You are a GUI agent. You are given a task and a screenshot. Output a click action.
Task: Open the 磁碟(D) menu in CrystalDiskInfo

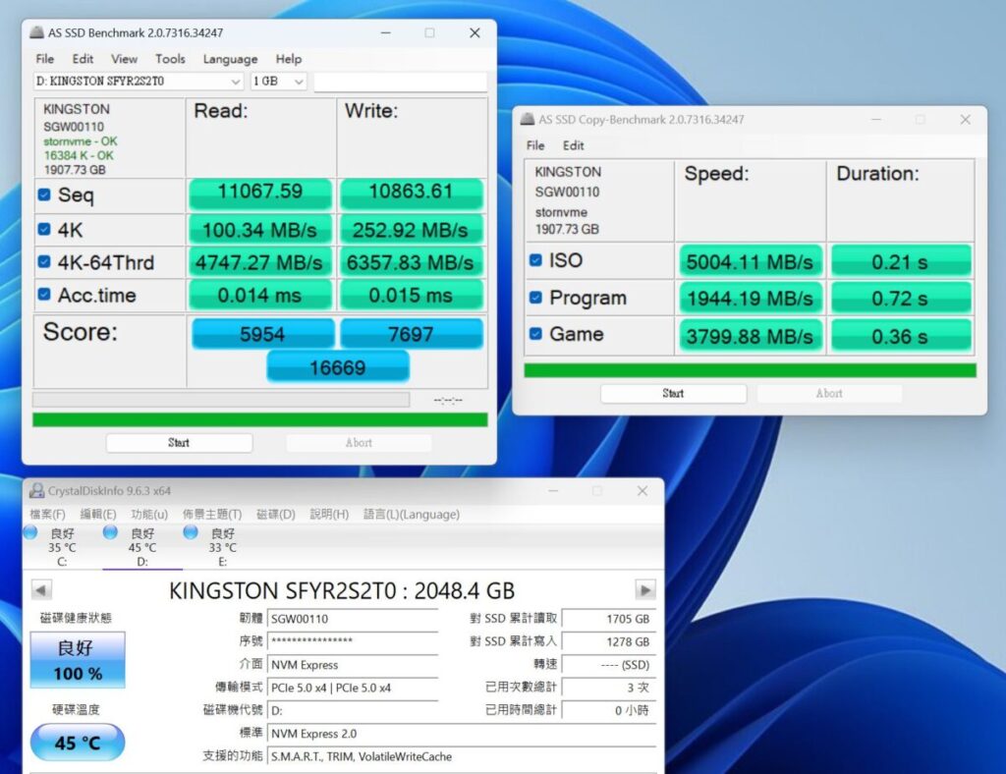coord(276,515)
